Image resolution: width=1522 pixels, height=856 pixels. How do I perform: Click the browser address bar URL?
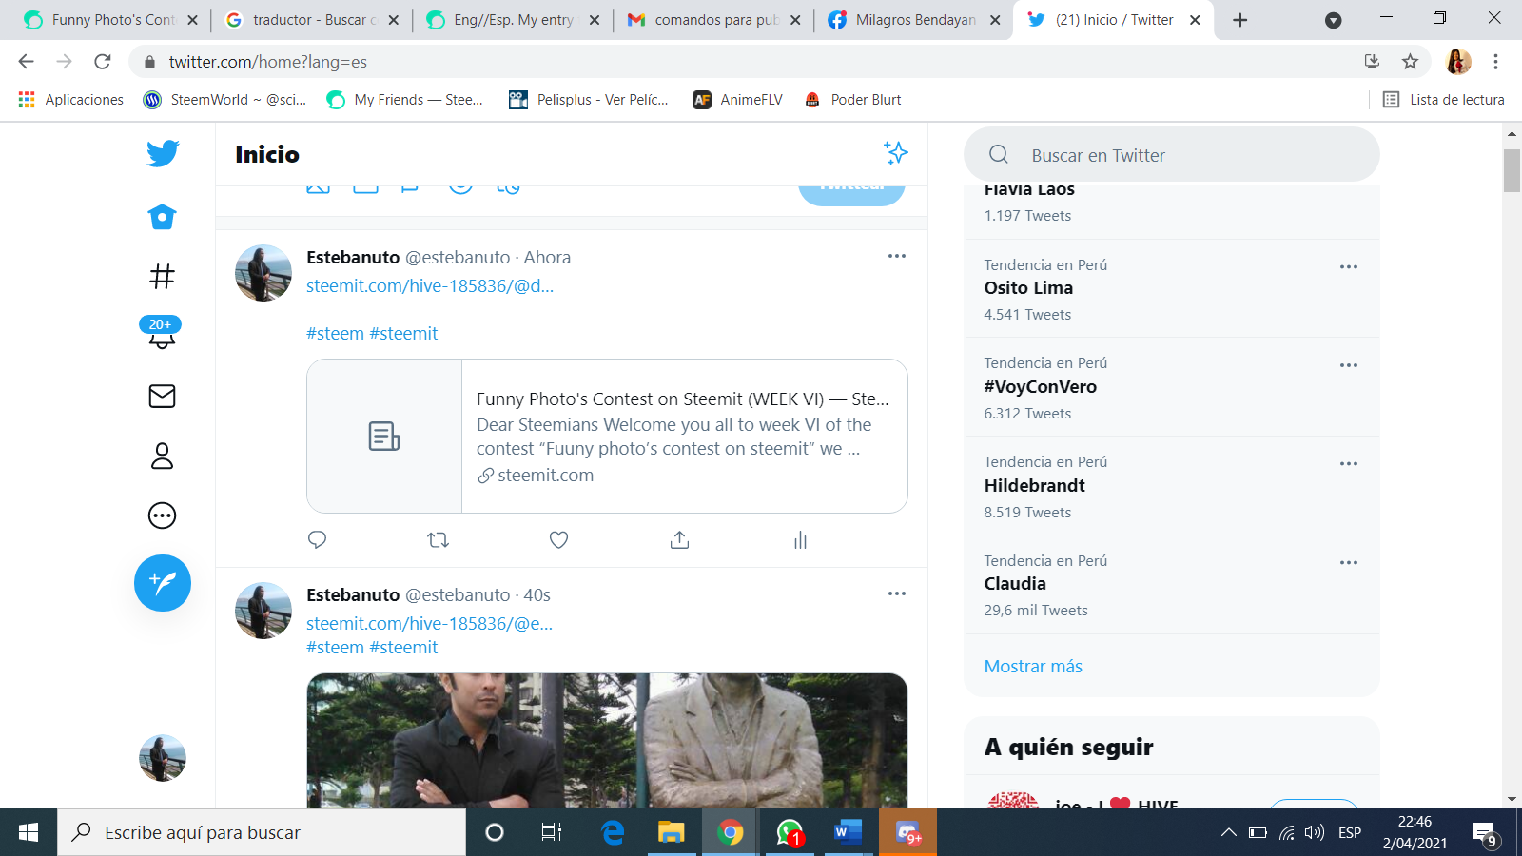point(268,62)
